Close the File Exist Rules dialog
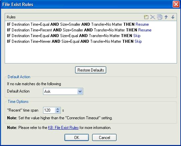The width and height of the screenshot is (181, 146). pos(176,4)
